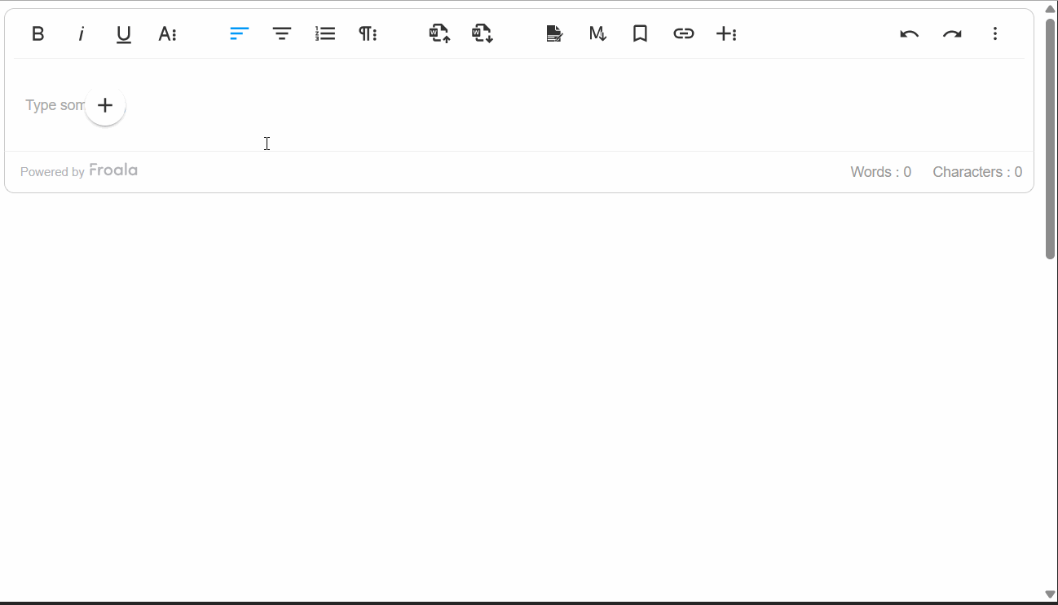
Task: Toggle italic text style
Action: tap(81, 34)
